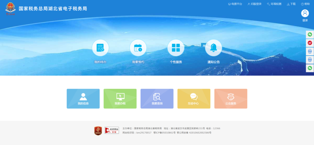Click the 网站标识码:bm29170017 text
Screen dimensions: 314x145
pyautogui.click(x=137, y=133)
